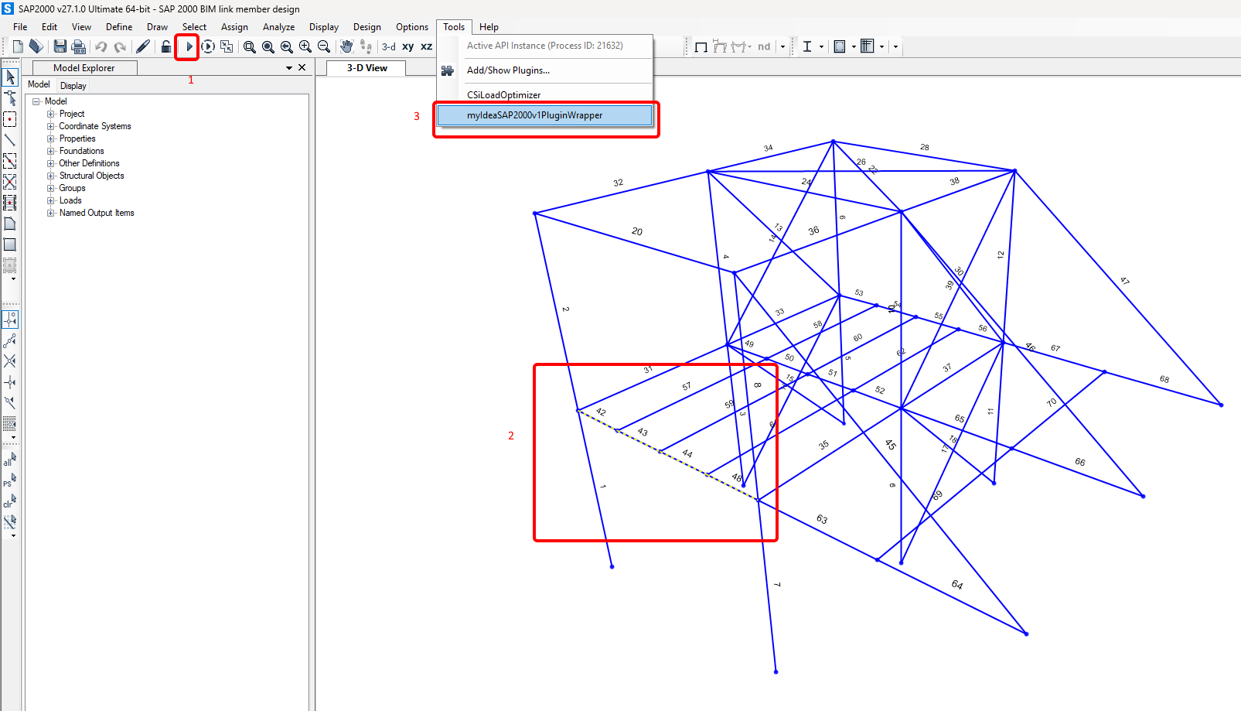Screen dimensions: 1241x711
Task: Expand the Project tree node
Action: [x=51, y=114]
